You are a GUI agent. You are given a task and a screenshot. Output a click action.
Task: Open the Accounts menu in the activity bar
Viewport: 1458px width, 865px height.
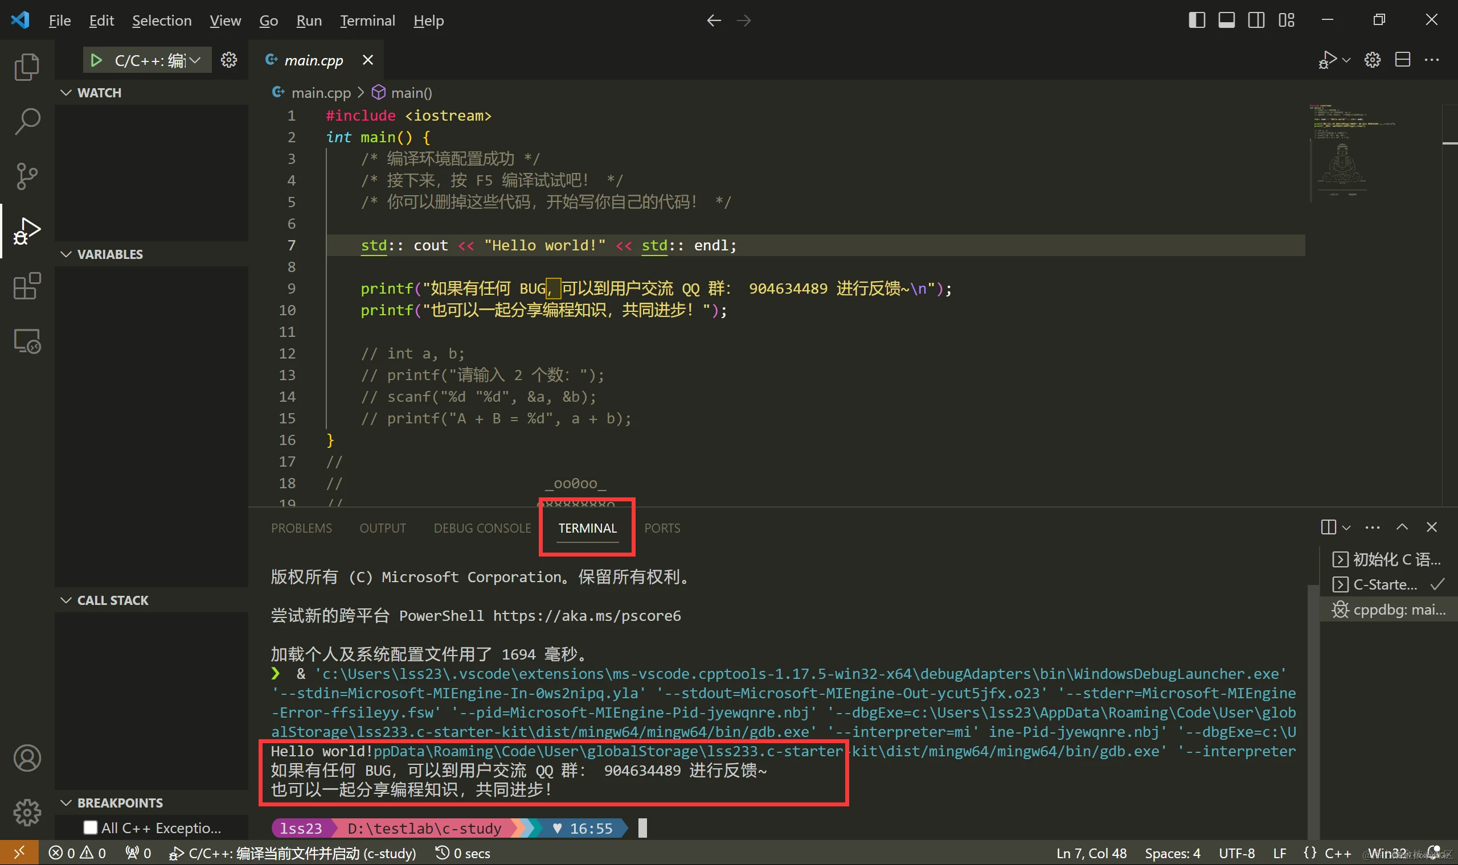[x=26, y=758]
